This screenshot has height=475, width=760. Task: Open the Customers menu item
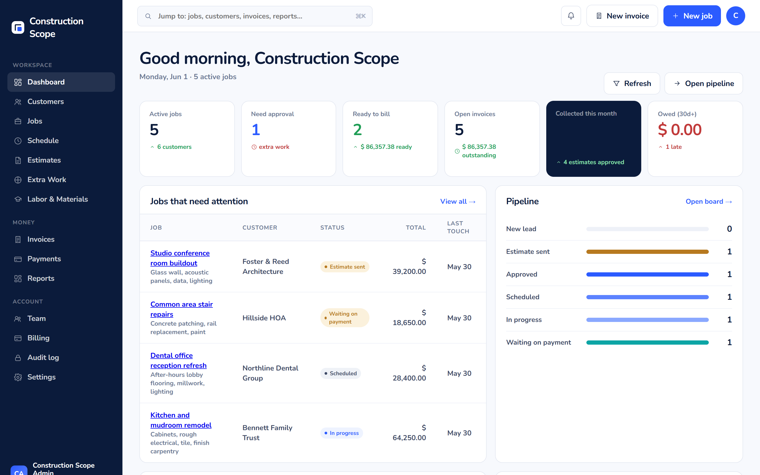[x=61, y=102]
